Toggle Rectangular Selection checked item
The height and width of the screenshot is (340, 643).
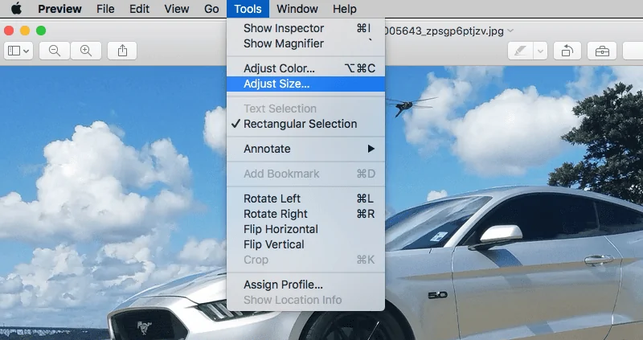306,124
